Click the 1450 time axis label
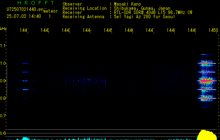 point(213,30)
